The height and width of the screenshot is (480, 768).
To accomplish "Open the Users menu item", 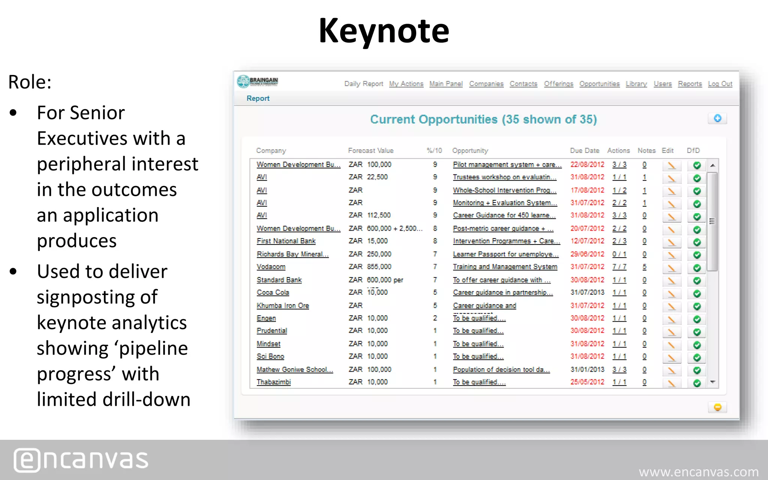I will pyautogui.click(x=663, y=84).
